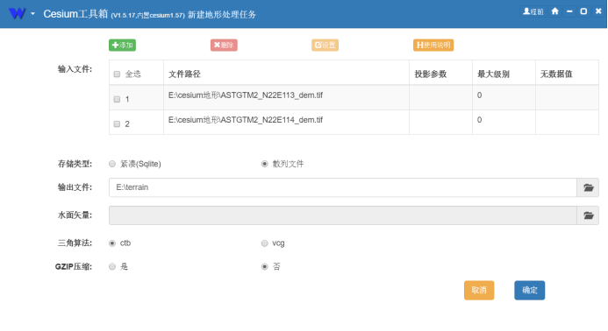
Task: Click file path ASTGTM2_N22E113_dem.tif cell
Action: [286, 97]
